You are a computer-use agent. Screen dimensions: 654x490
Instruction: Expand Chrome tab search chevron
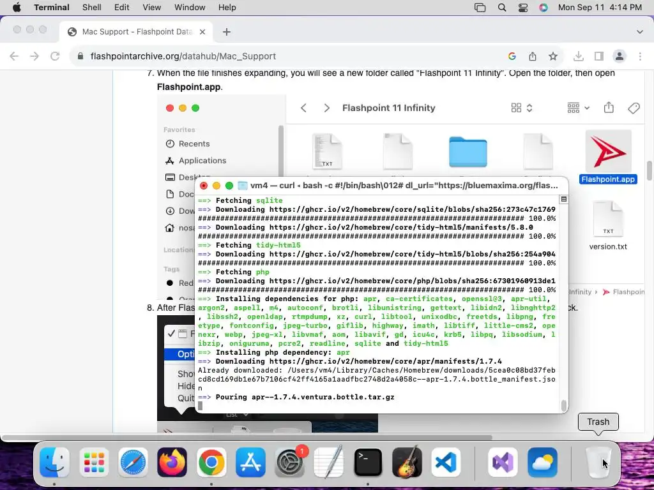point(640,32)
